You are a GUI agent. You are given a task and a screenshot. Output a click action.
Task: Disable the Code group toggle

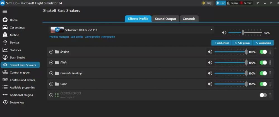coord(263,84)
